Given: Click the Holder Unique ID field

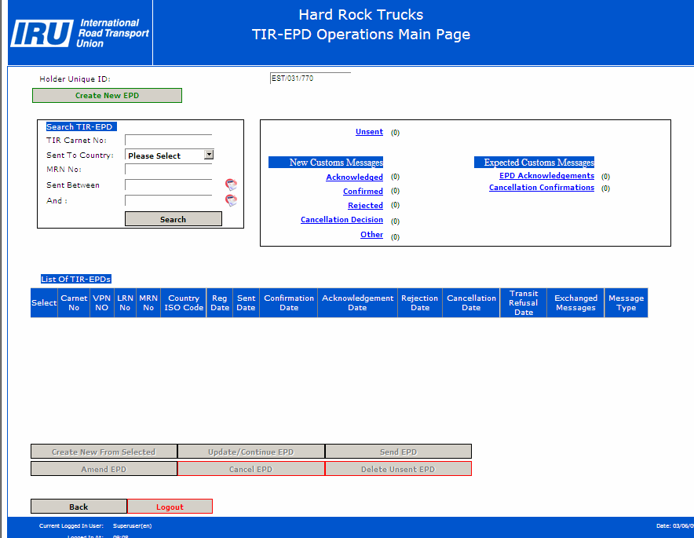Looking at the screenshot, I should [310, 79].
